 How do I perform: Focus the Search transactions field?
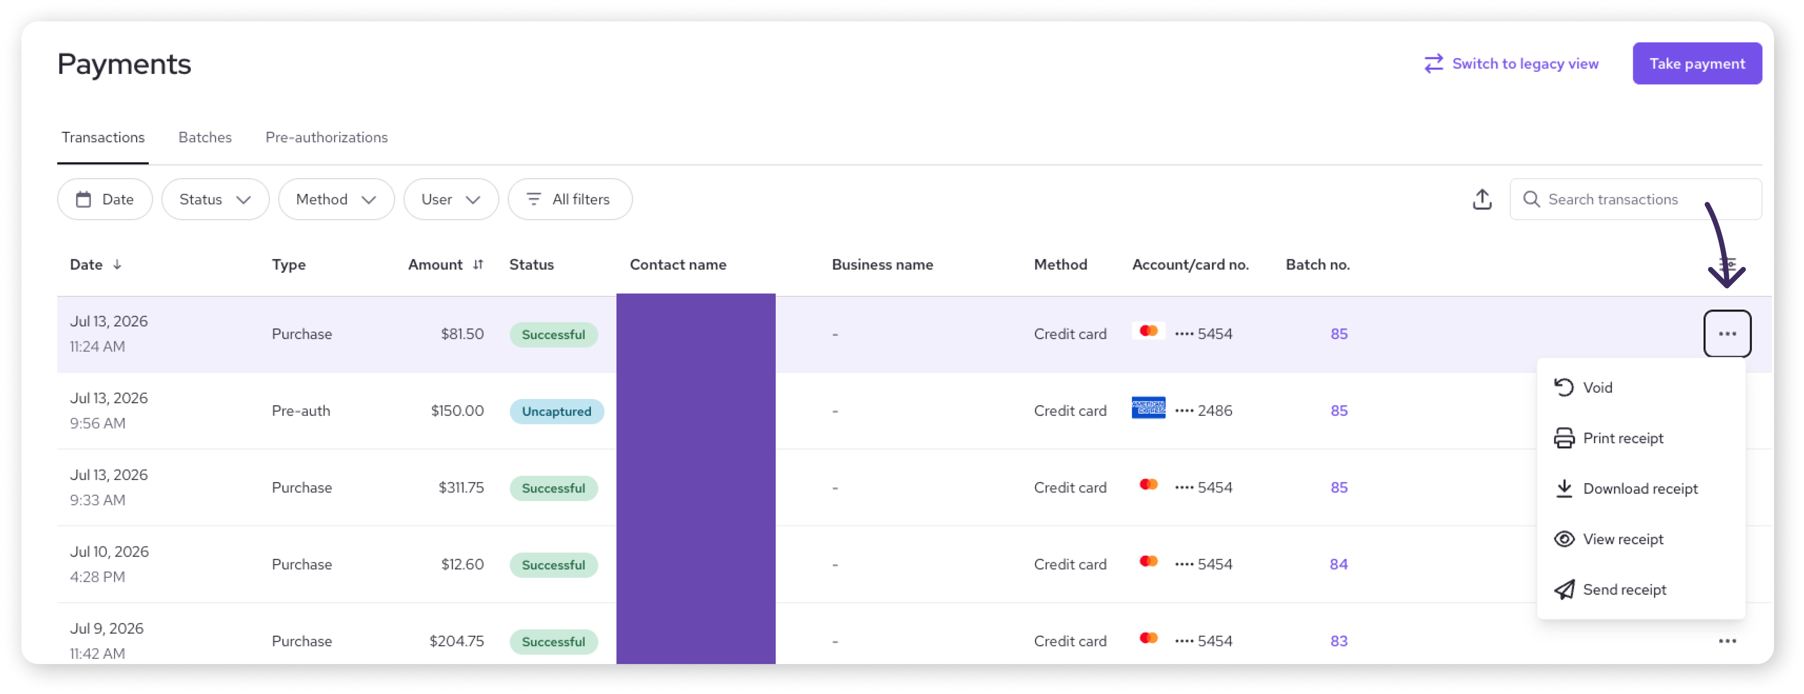[1635, 199]
